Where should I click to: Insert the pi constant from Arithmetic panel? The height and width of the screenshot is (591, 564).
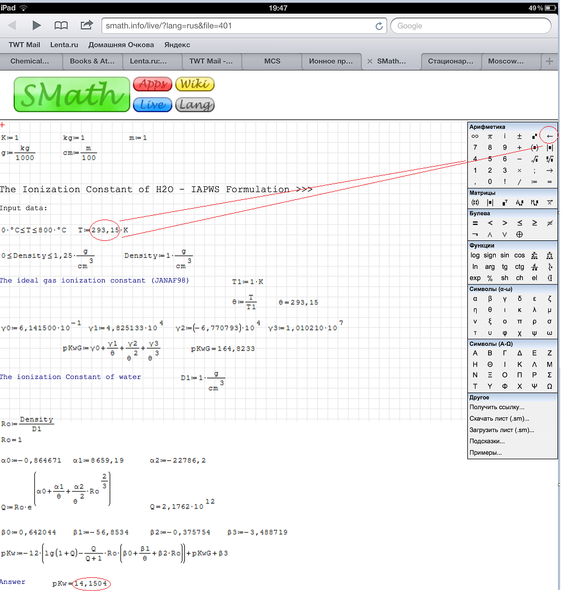490,136
